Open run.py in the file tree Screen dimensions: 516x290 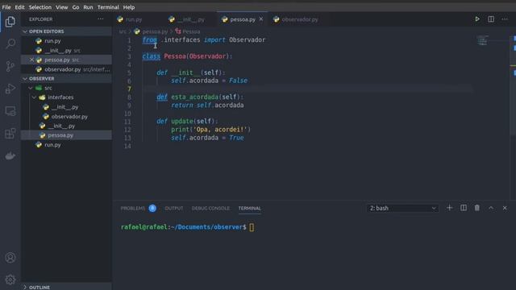click(66, 145)
